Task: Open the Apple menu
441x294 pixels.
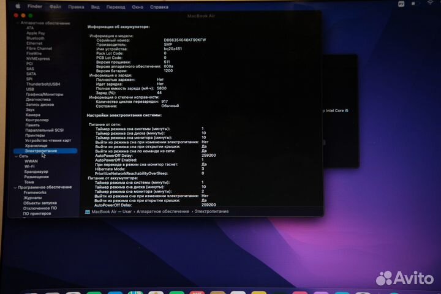Action: coord(18,6)
